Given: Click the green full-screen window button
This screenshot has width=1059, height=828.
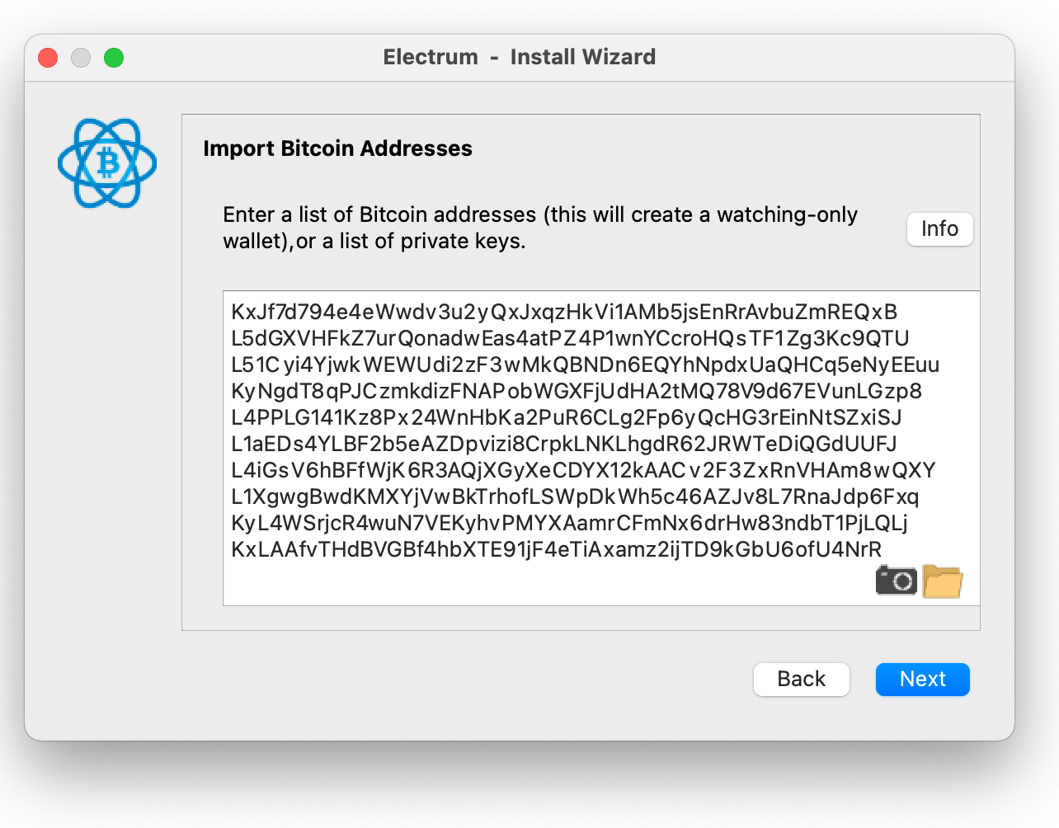Looking at the screenshot, I should (x=114, y=58).
